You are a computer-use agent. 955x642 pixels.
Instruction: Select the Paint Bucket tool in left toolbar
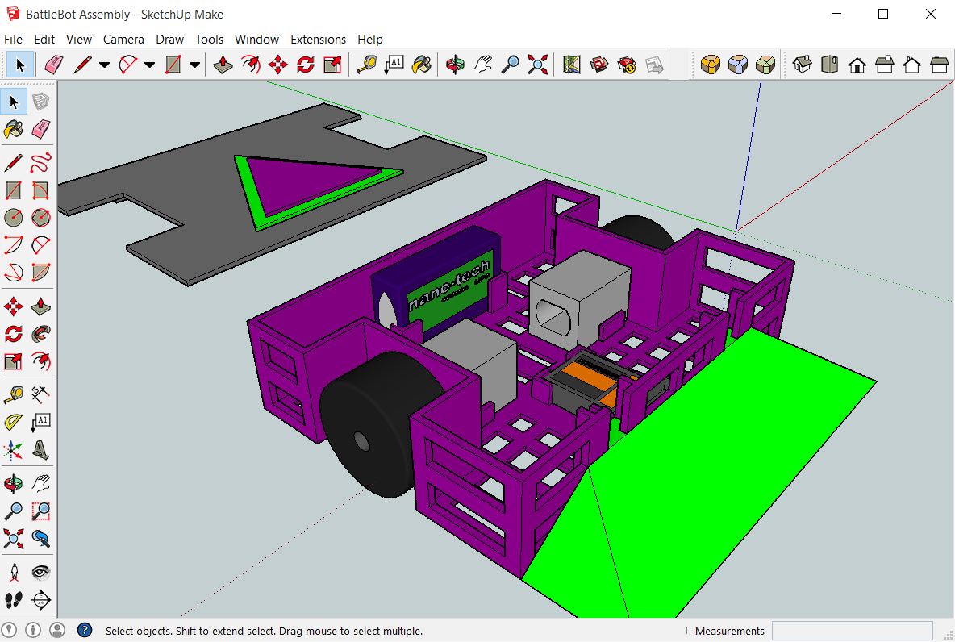[14, 129]
